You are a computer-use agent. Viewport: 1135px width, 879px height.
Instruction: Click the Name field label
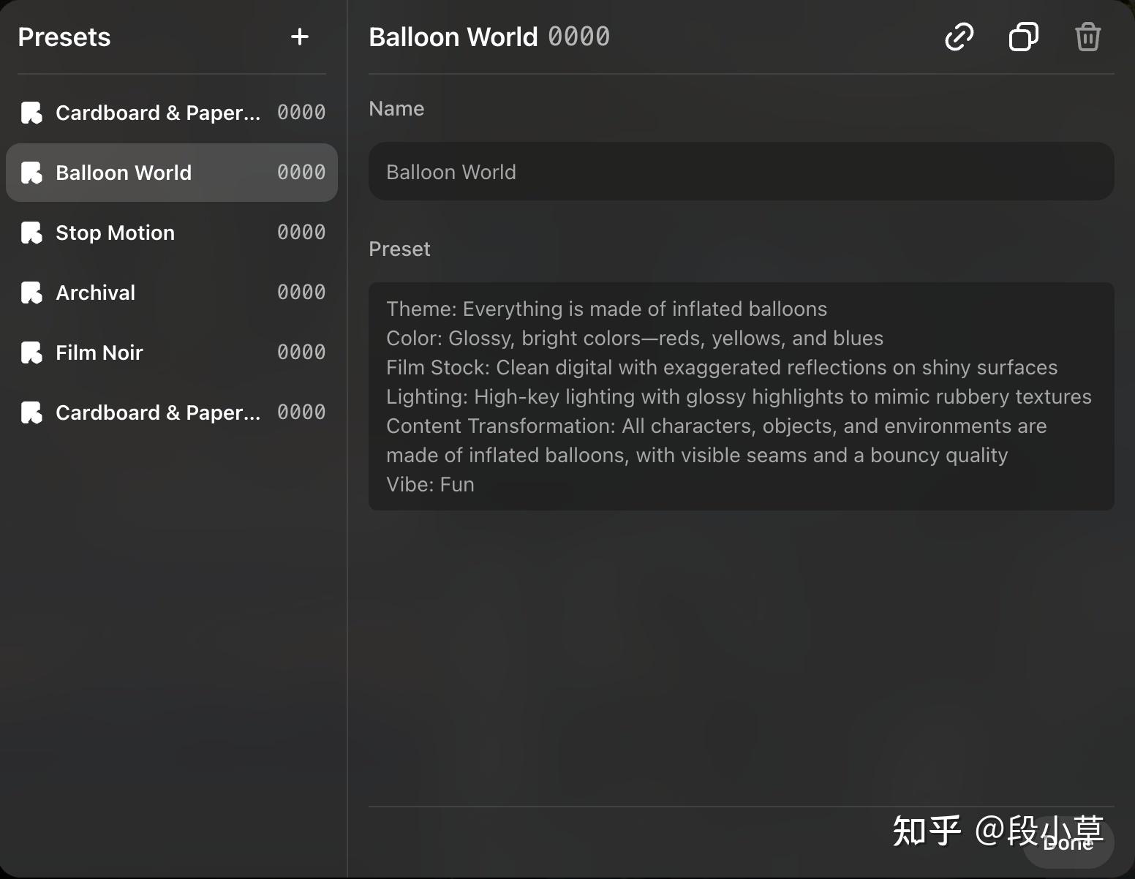396,108
